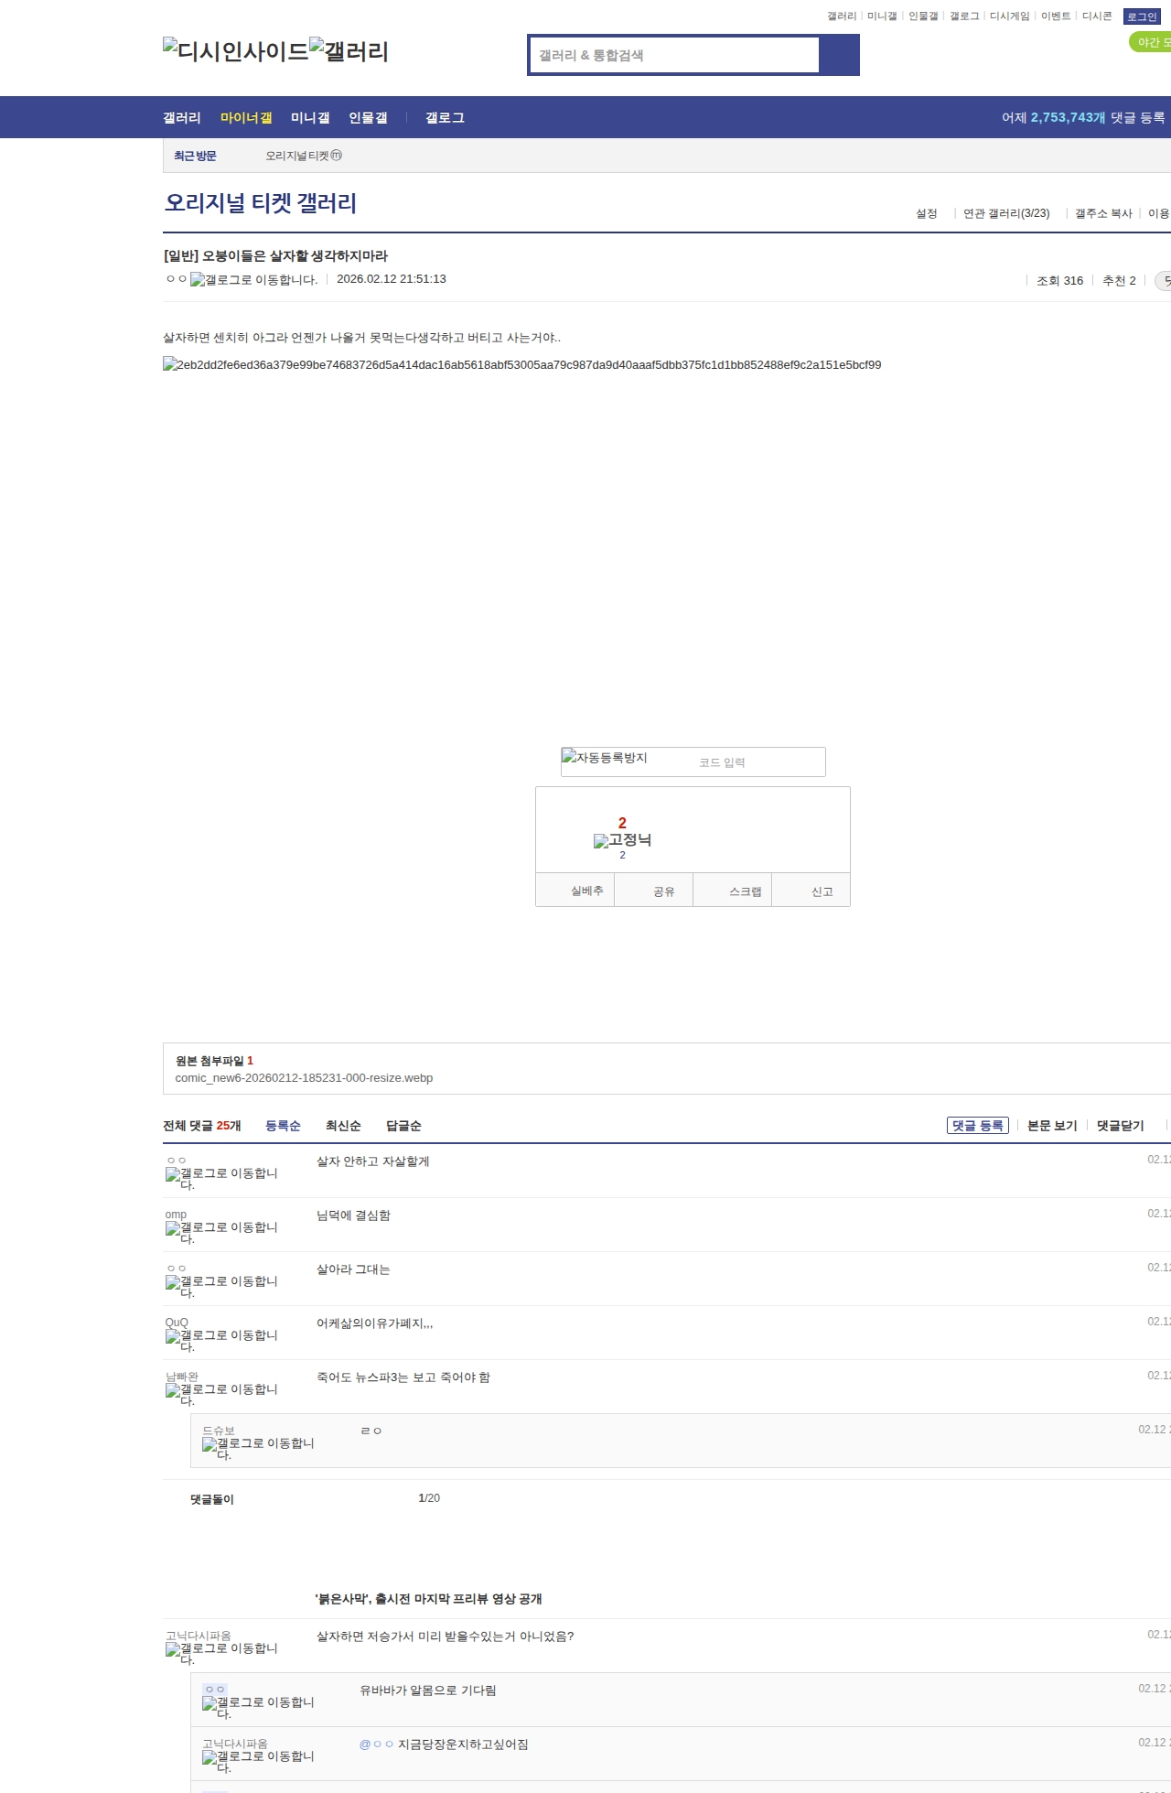Toggle the green 야간 모드 night mode button

1150,42
